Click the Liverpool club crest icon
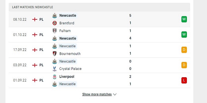Screen dimensions: 207x103 click(x=55, y=77)
